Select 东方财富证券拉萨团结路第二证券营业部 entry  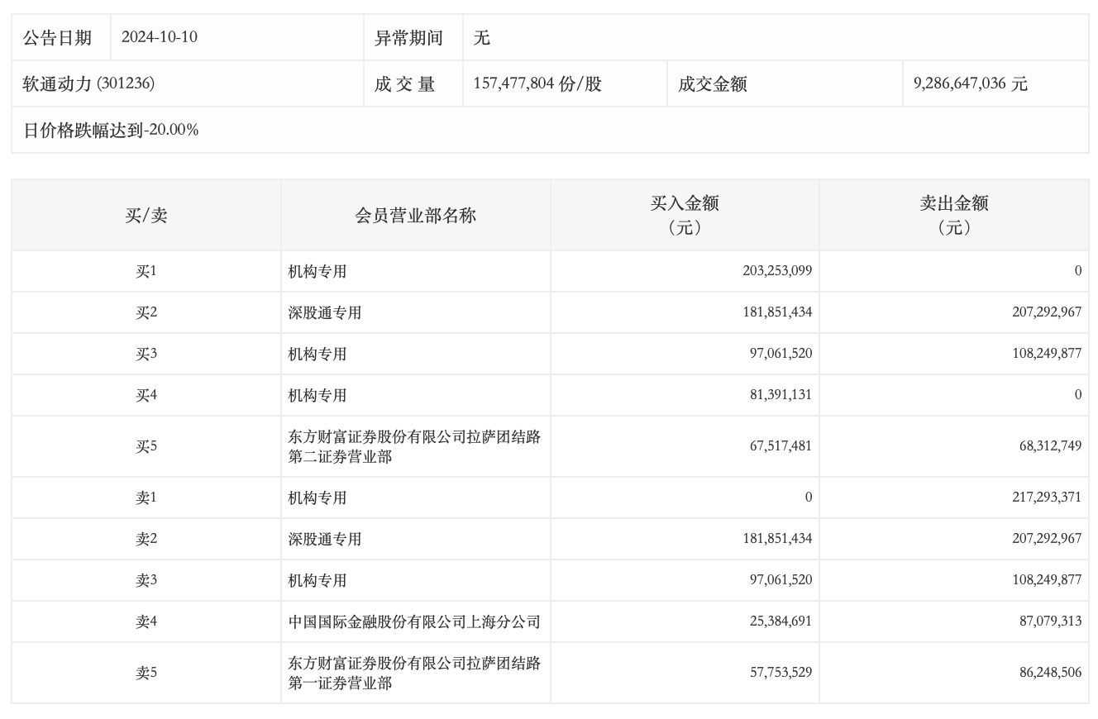click(x=413, y=446)
